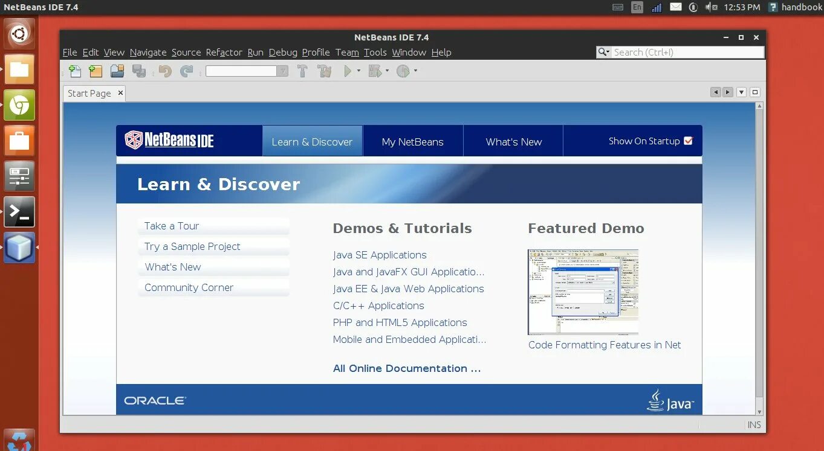The height and width of the screenshot is (451, 824).
Task: Click the Oracle logo in the footer
Action: pos(155,400)
